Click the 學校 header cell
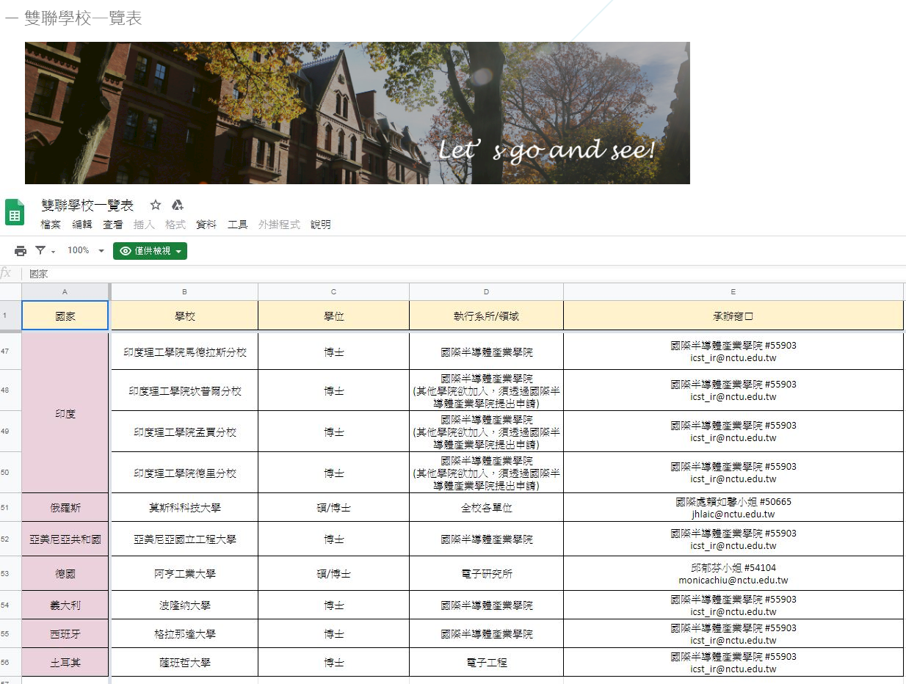This screenshot has width=906, height=684. pos(184,316)
